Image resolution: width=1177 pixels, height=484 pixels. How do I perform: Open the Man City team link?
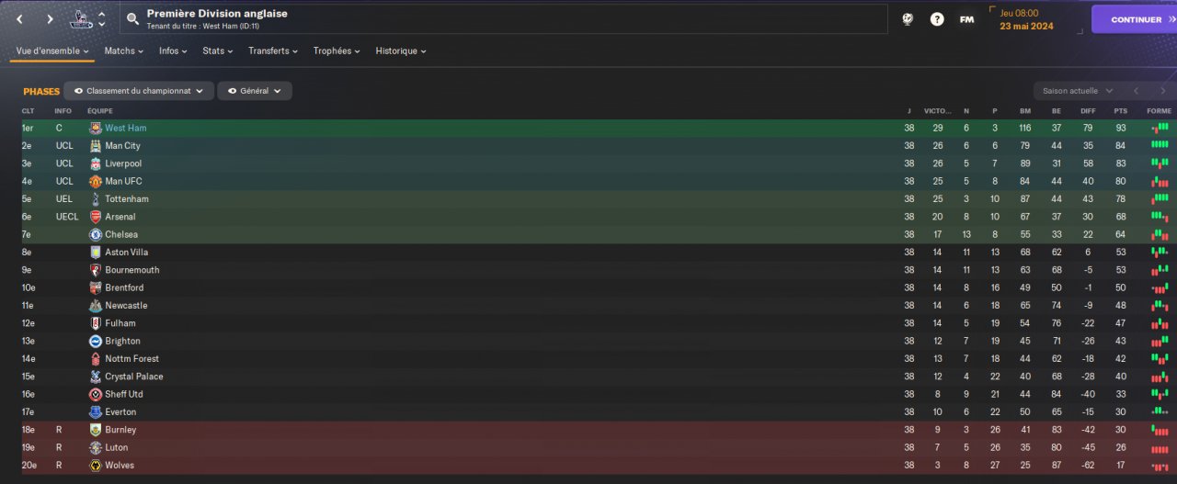tap(122, 146)
